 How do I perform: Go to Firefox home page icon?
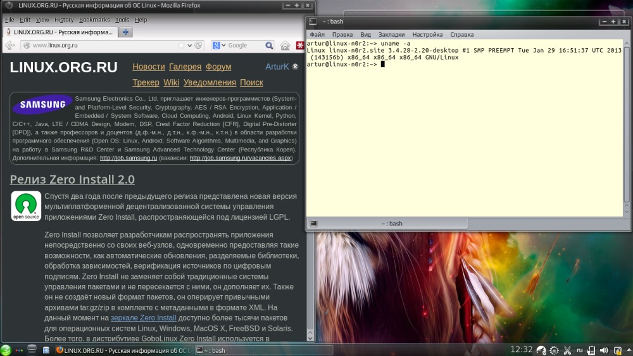(285, 45)
